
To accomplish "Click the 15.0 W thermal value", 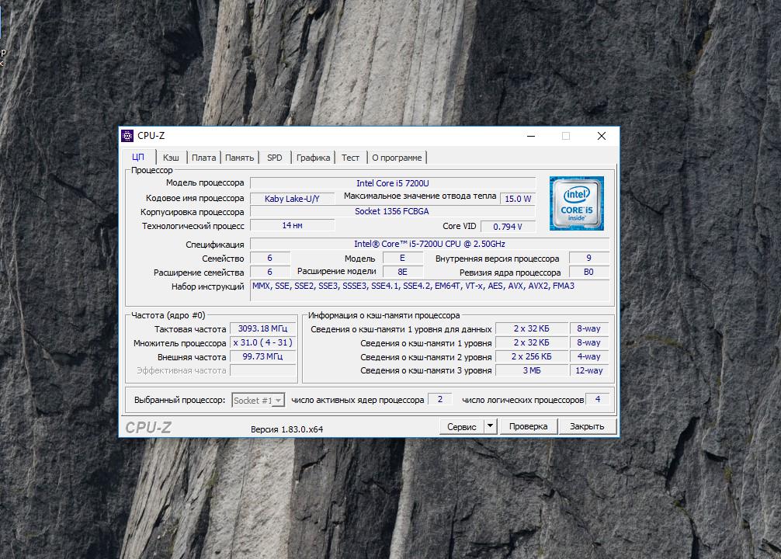I will point(518,198).
